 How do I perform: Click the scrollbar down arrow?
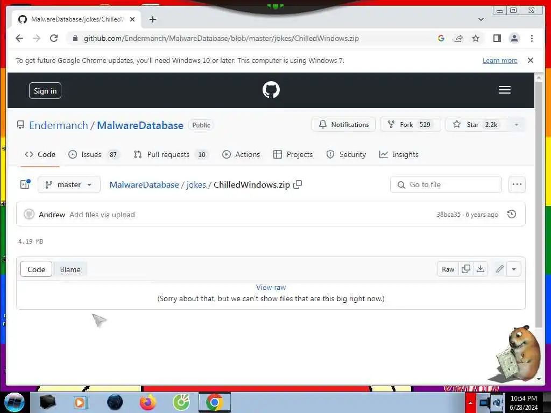539,379
